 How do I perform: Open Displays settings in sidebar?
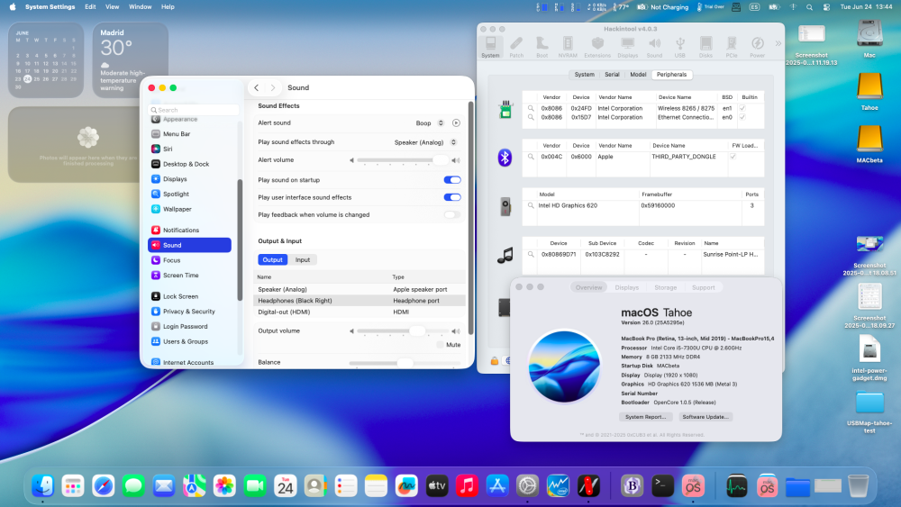pos(189,178)
